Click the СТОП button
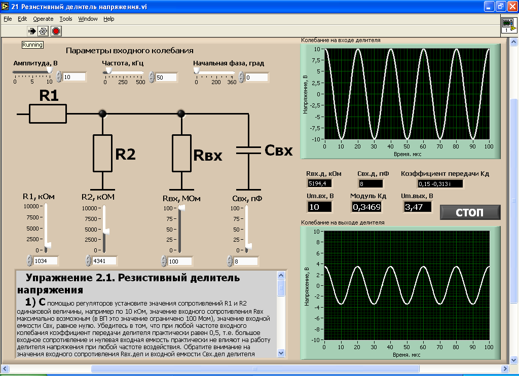The height and width of the screenshot is (376, 519). click(x=470, y=212)
